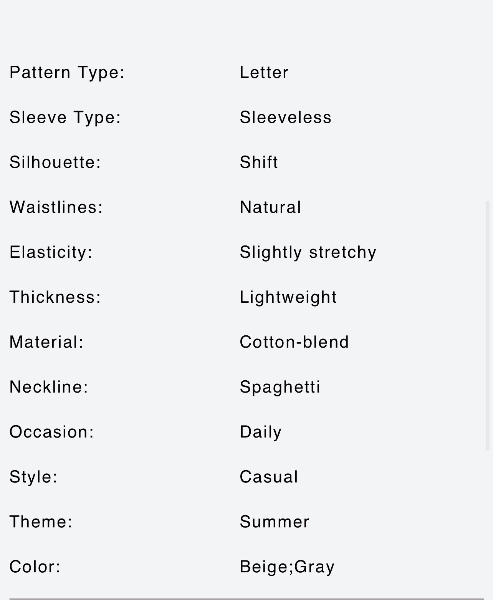Click the "Sleeveless" value text
The width and height of the screenshot is (493, 600).
[286, 118]
